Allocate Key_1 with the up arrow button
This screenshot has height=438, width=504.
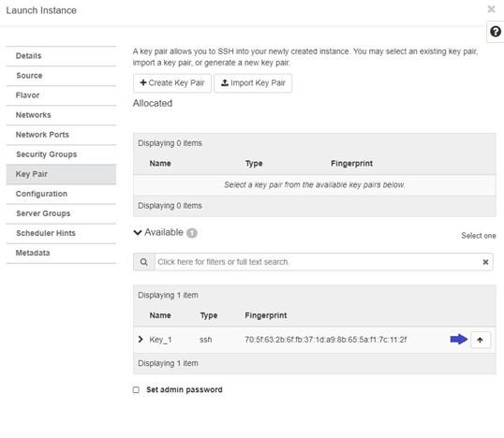pos(481,340)
